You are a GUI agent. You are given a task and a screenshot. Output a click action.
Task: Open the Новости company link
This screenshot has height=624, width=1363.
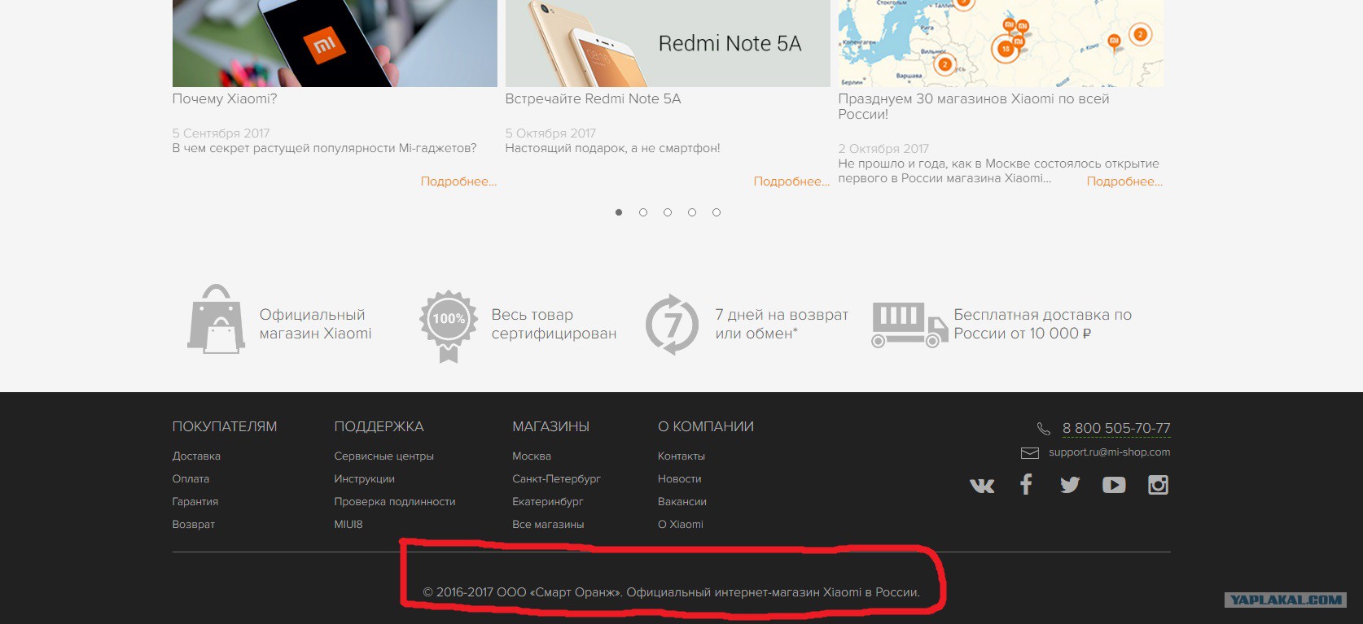pos(680,479)
